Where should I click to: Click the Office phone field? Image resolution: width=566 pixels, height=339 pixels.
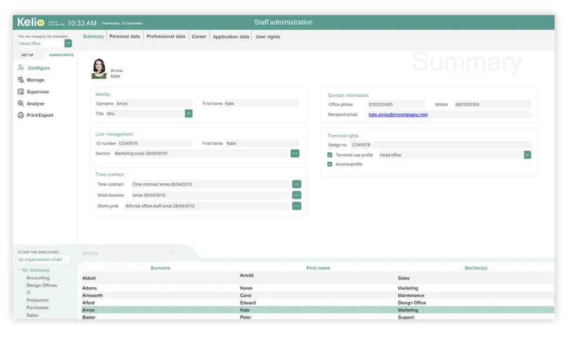[396, 104]
